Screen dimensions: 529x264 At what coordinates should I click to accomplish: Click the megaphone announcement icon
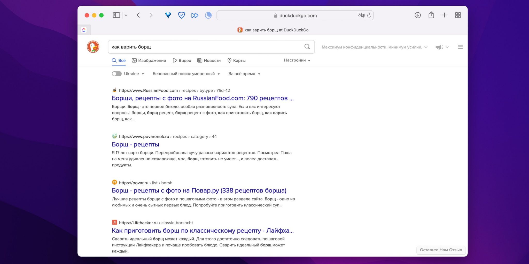[440, 47]
